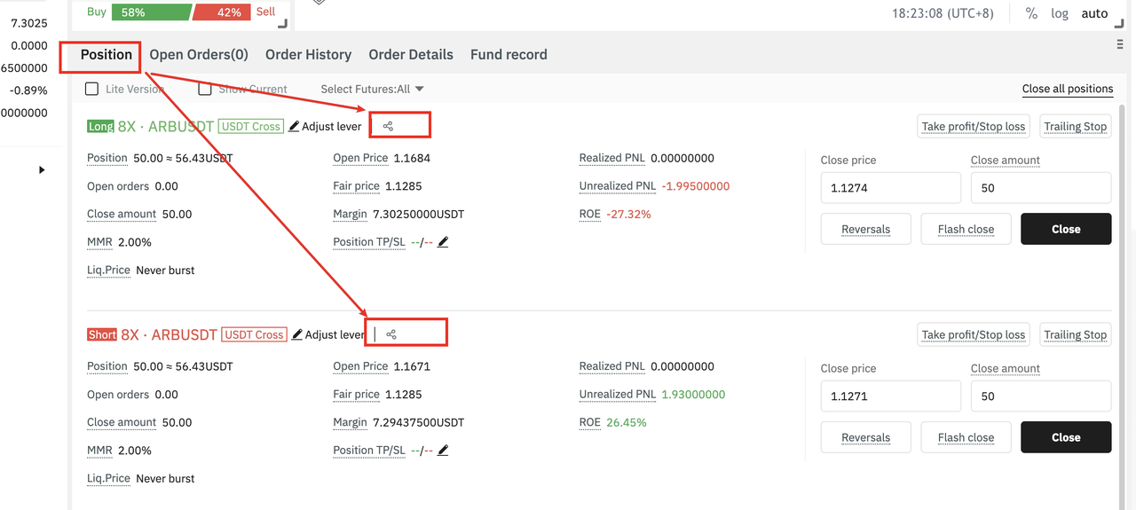This screenshot has width=1136, height=510.
Task: Enable the Lite Version checkbox
Action: [x=91, y=89]
